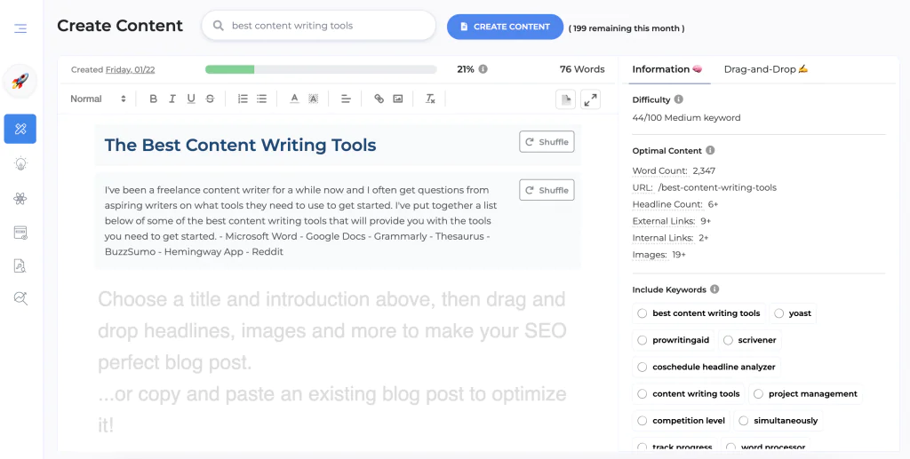
Task: Click the search magnifier icon
Action: tap(219, 26)
